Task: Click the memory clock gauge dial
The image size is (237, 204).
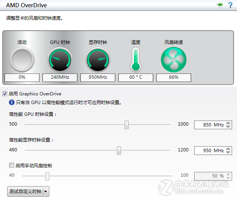Action: coord(98,59)
